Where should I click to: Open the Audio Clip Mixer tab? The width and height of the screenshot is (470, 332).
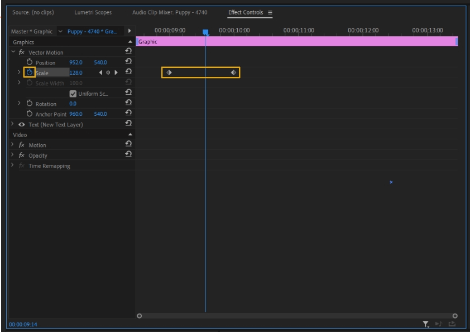[x=169, y=12]
